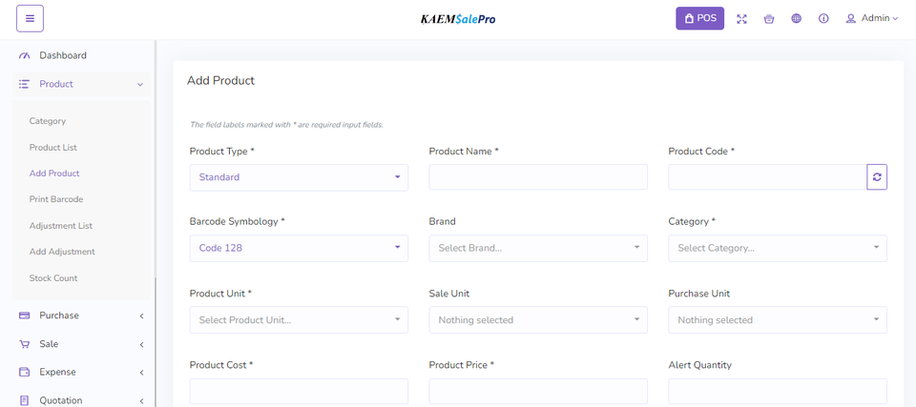The height and width of the screenshot is (407, 916).
Task: Open the Admin user dropdown
Action: [x=871, y=18]
